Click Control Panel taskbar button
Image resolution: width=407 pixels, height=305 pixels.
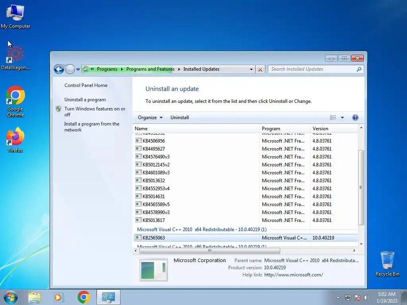tap(108, 297)
